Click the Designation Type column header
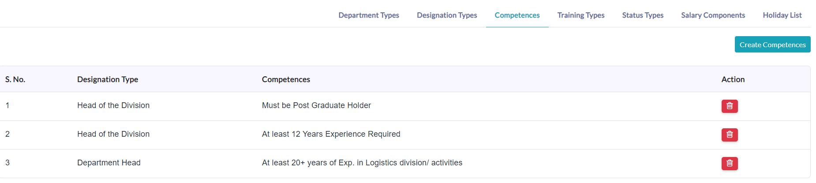Screen dimensions: 816x183 click(x=108, y=79)
